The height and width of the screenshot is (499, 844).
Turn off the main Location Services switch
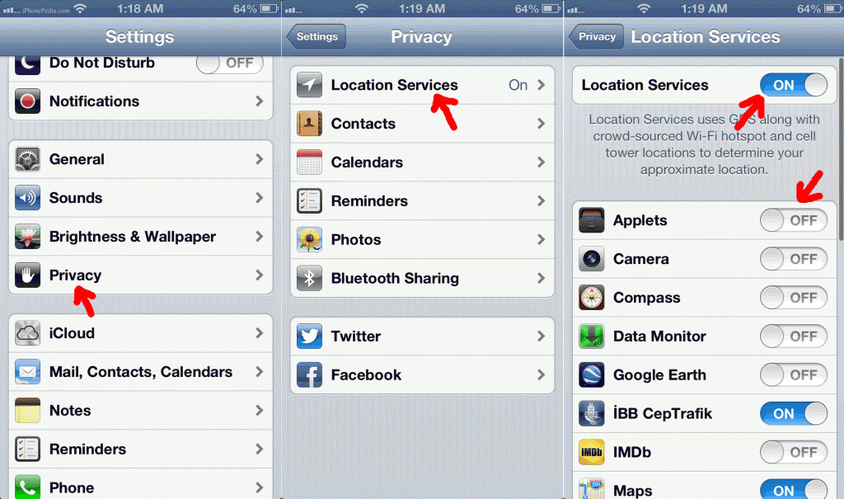794,85
